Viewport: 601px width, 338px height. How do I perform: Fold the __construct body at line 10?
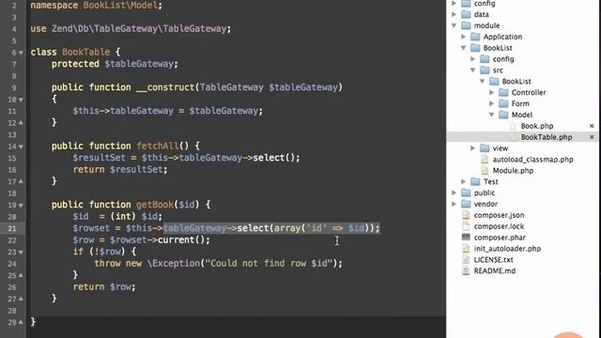point(21,100)
